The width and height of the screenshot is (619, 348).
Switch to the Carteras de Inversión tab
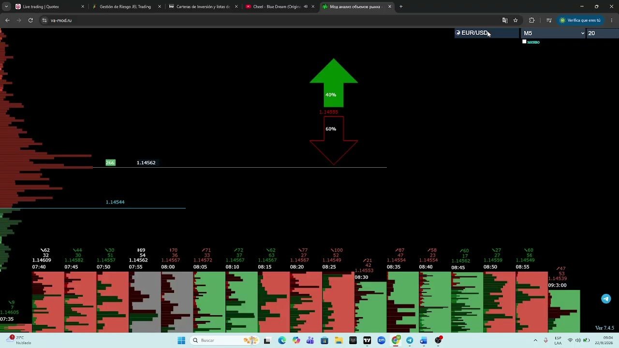point(202,7)
